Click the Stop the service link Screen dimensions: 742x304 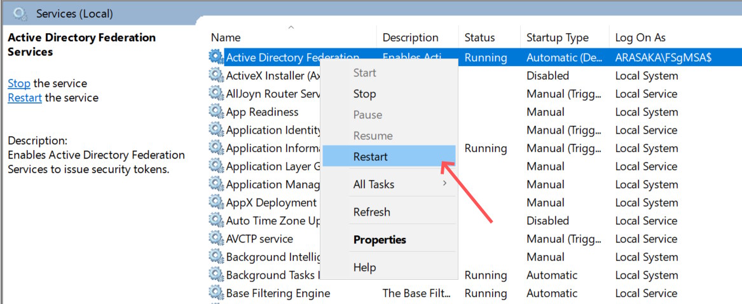pos(19,83)
